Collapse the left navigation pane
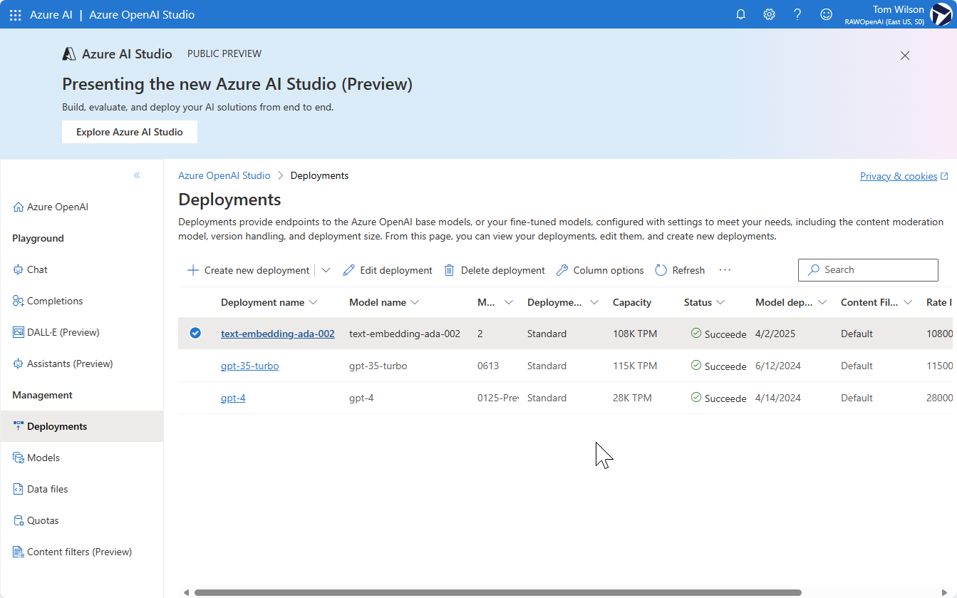 [x=137, y=175]
